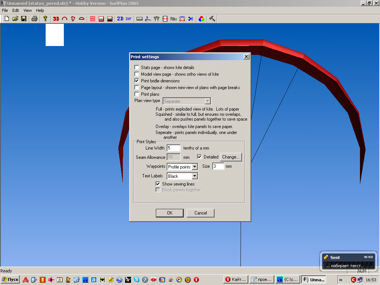Click the hammer tool icon
The height and width of the screenshot is (285, 380).
point(212,19)
